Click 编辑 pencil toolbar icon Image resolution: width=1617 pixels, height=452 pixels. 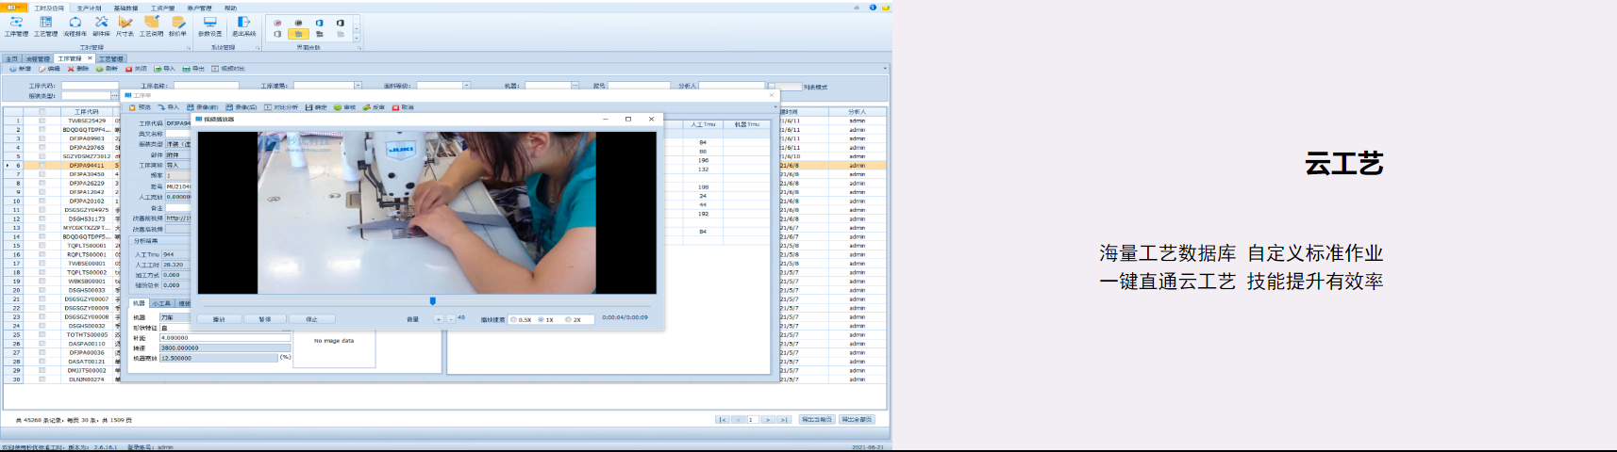42,69
